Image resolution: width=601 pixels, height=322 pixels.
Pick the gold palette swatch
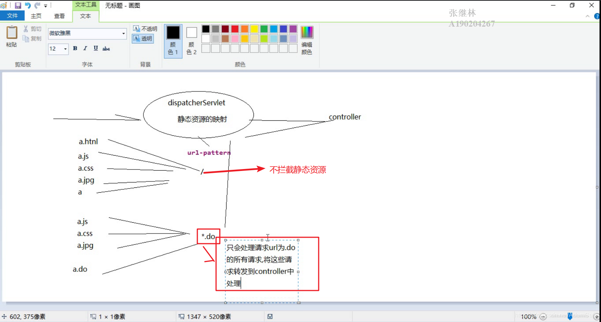[x=245, y=39]
